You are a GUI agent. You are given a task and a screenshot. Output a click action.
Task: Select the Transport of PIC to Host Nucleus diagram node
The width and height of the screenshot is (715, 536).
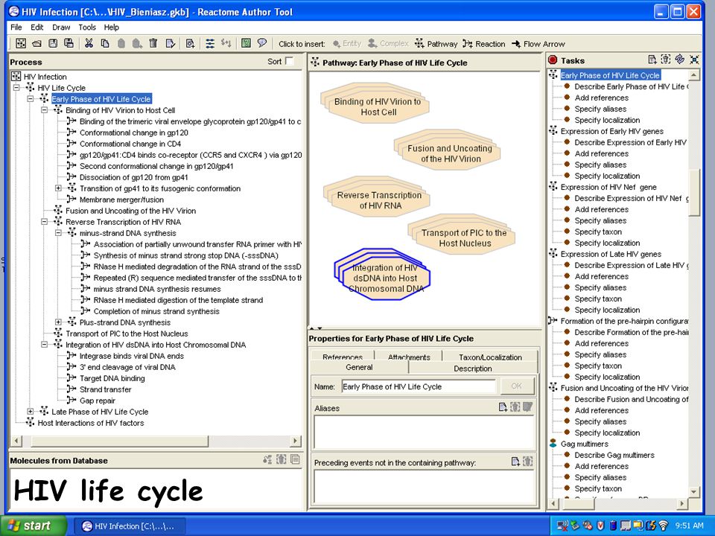click(x=463, y=236)
